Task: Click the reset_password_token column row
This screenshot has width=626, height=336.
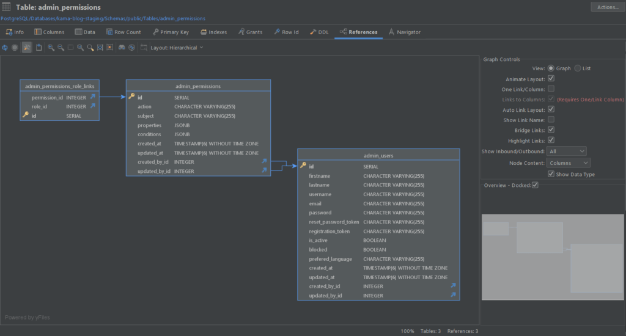Action: (378, 222)
